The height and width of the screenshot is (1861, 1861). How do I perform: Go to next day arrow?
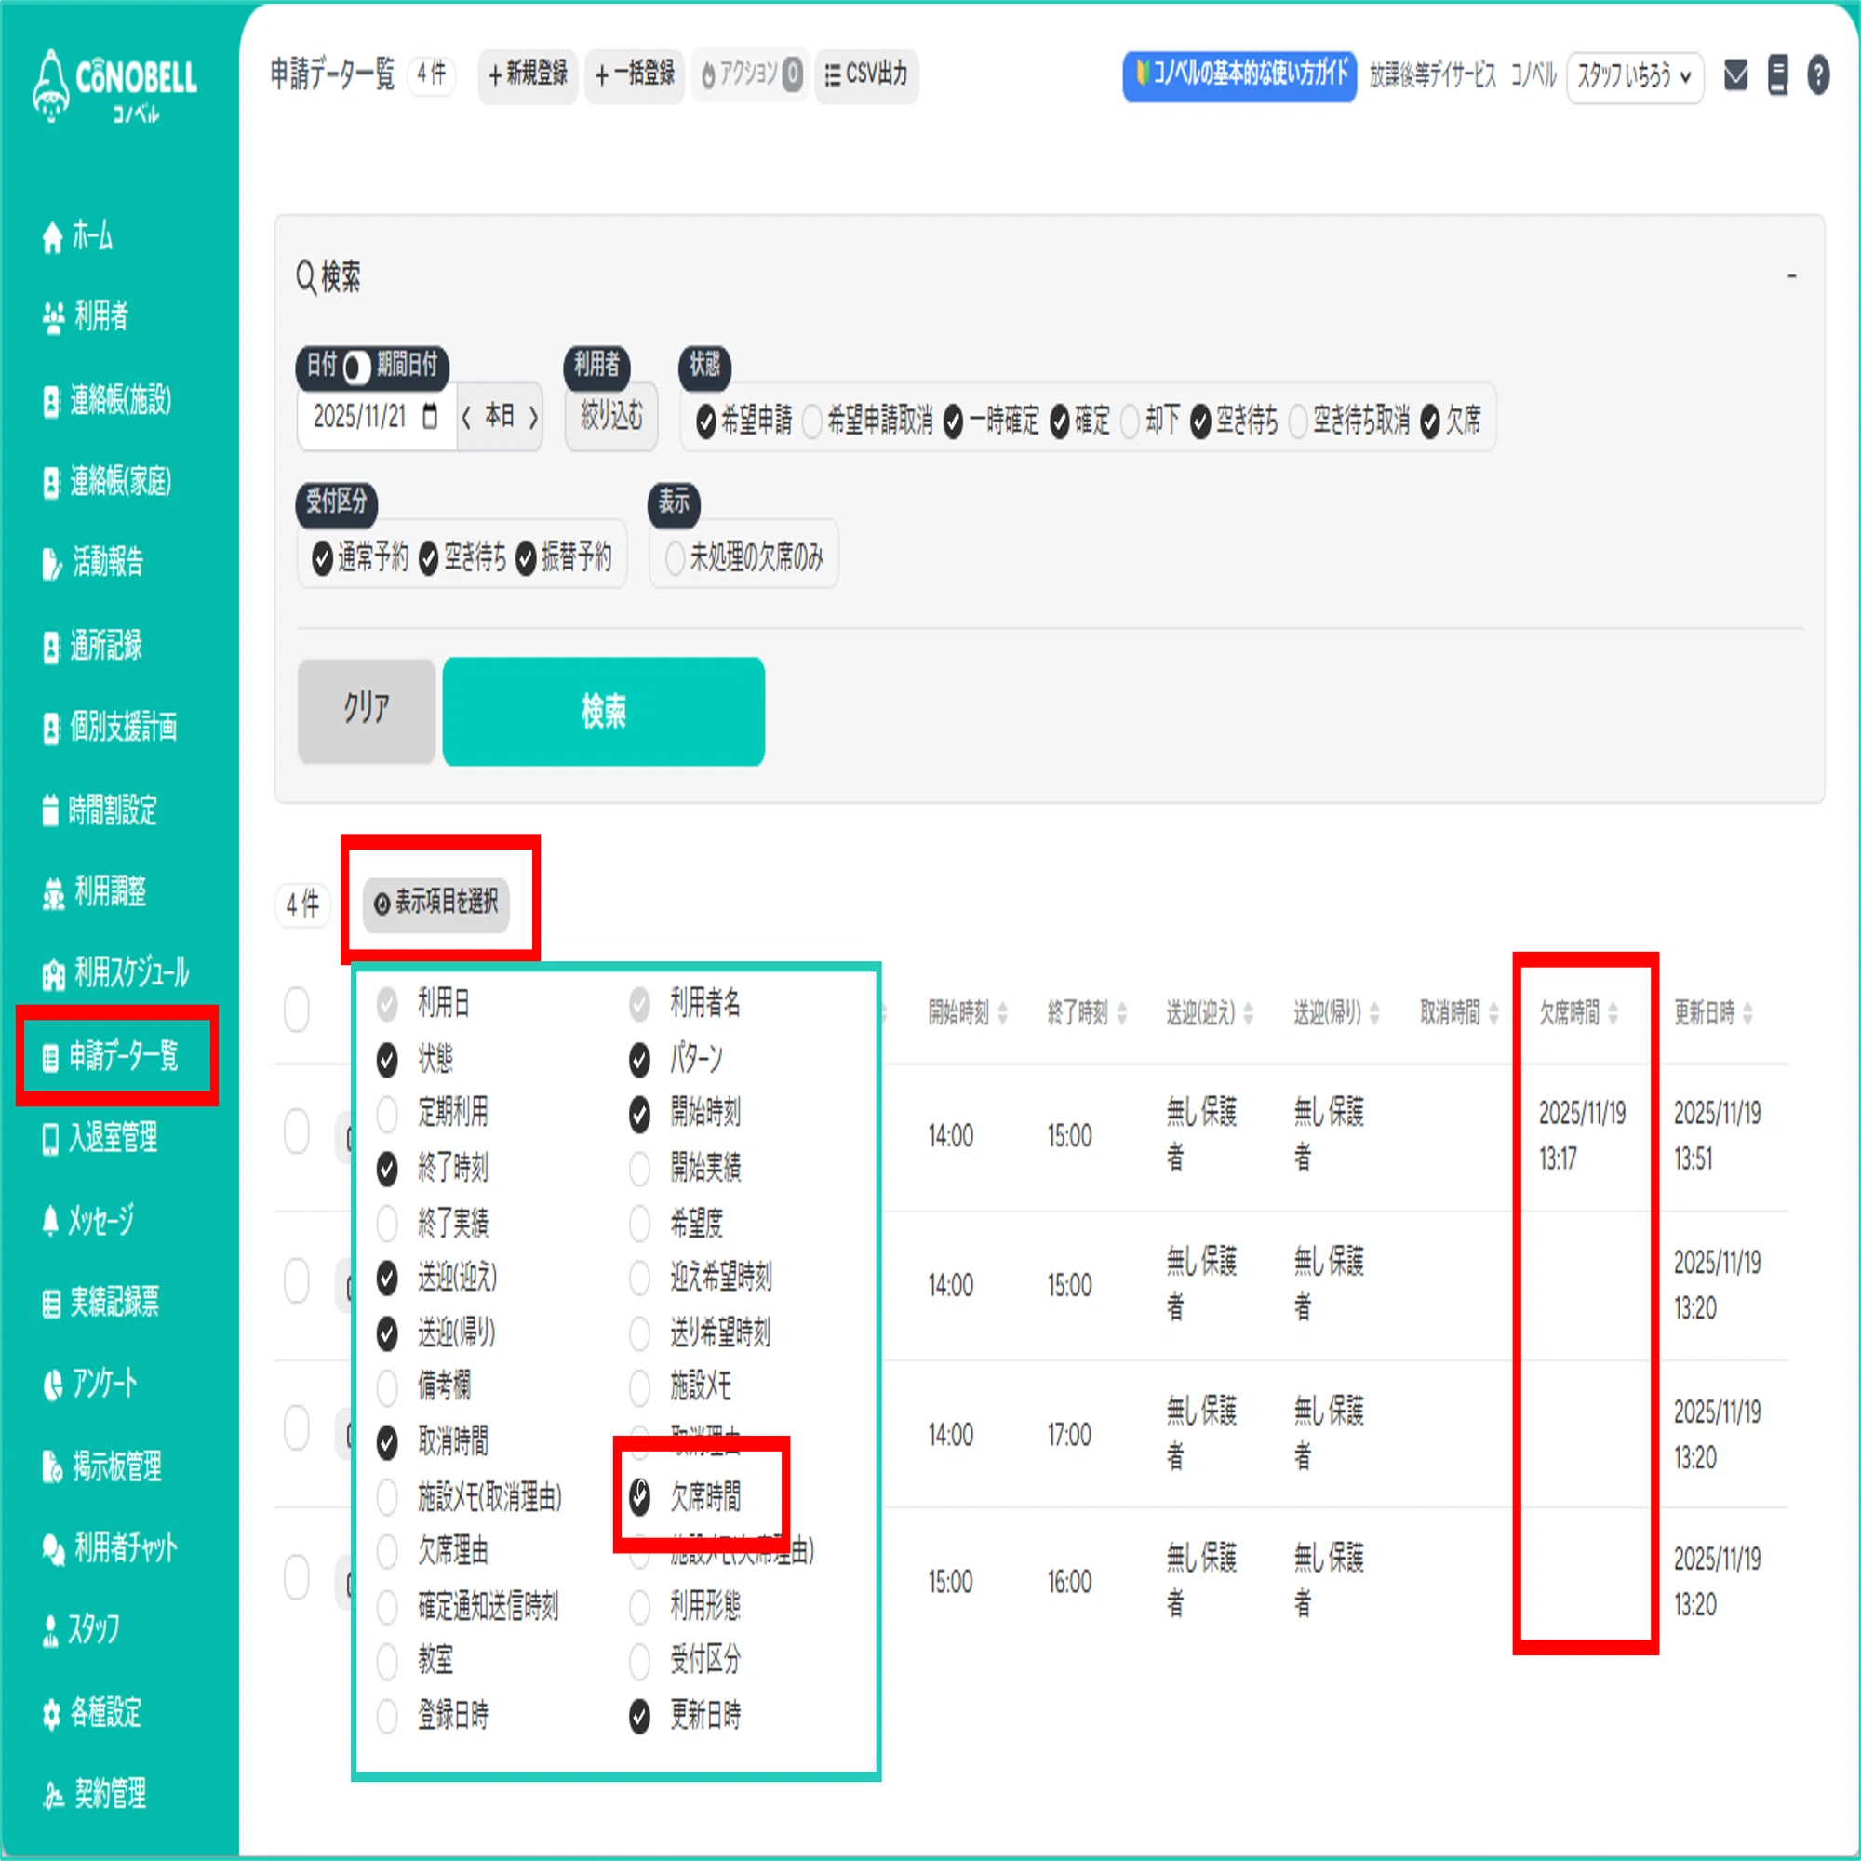532,417
